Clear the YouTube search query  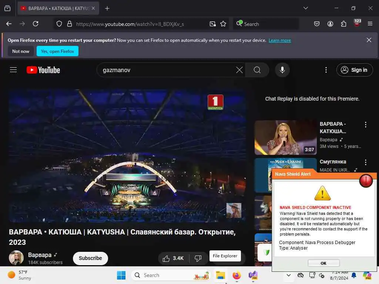tap(239, 70)
